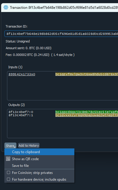Click inside the Transaction ID field
Image resolution: width=118 pixels, height=190 pixels.
tap(61, 34)
